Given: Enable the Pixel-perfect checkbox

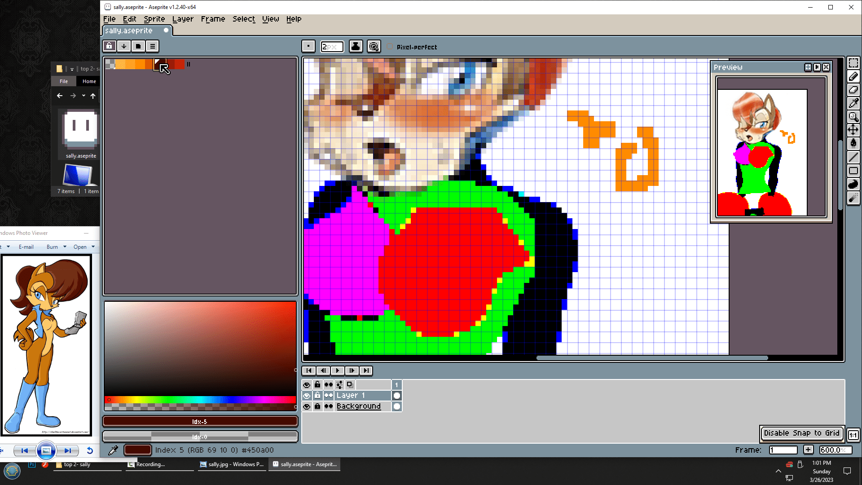Looking at the screenshot, I should tap(390, 47).
